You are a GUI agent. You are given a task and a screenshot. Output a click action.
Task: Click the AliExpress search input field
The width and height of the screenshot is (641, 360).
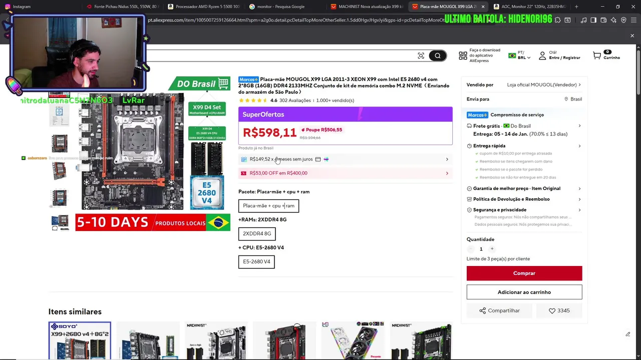280,55
